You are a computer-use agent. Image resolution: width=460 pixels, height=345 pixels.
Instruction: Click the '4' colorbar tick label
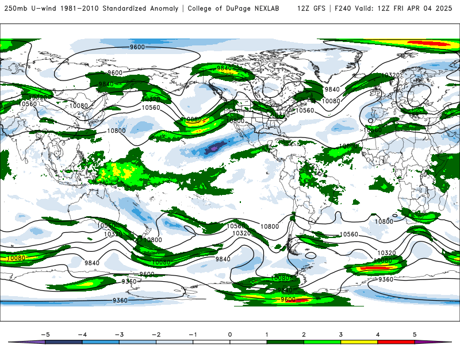[378, 335]
